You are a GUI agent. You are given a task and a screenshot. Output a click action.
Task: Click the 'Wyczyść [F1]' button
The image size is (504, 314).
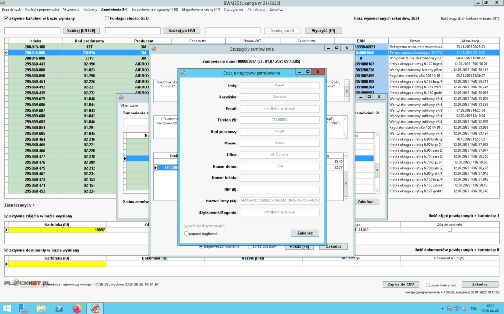click(x=323, y=30)
